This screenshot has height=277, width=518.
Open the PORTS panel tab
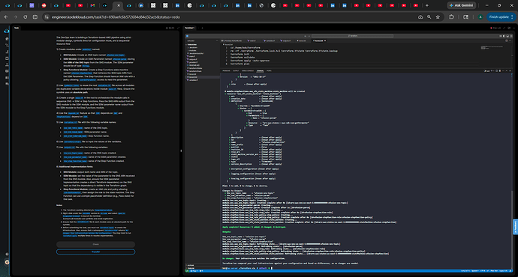269,71
